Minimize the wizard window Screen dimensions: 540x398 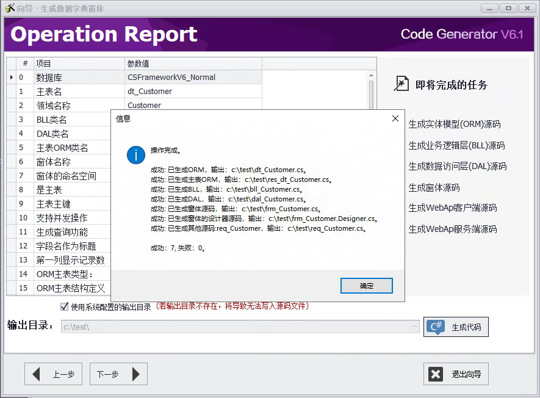tap(489, 9)
